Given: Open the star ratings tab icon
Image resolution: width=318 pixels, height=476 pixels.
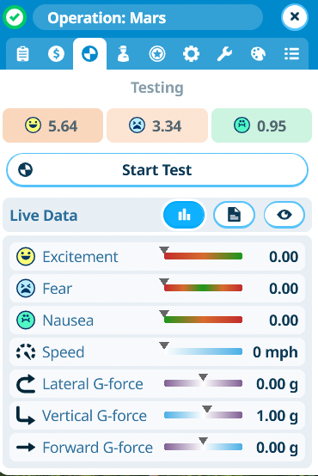Looking at the screenshot, I should [x=157, y=54].
